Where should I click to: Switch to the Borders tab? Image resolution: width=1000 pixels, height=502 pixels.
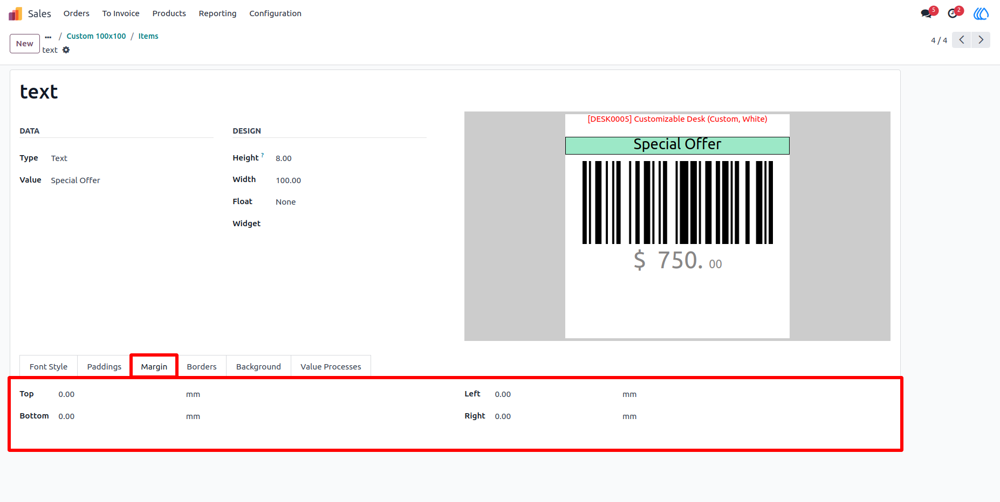pyautogui.click(x=202, y=366)
